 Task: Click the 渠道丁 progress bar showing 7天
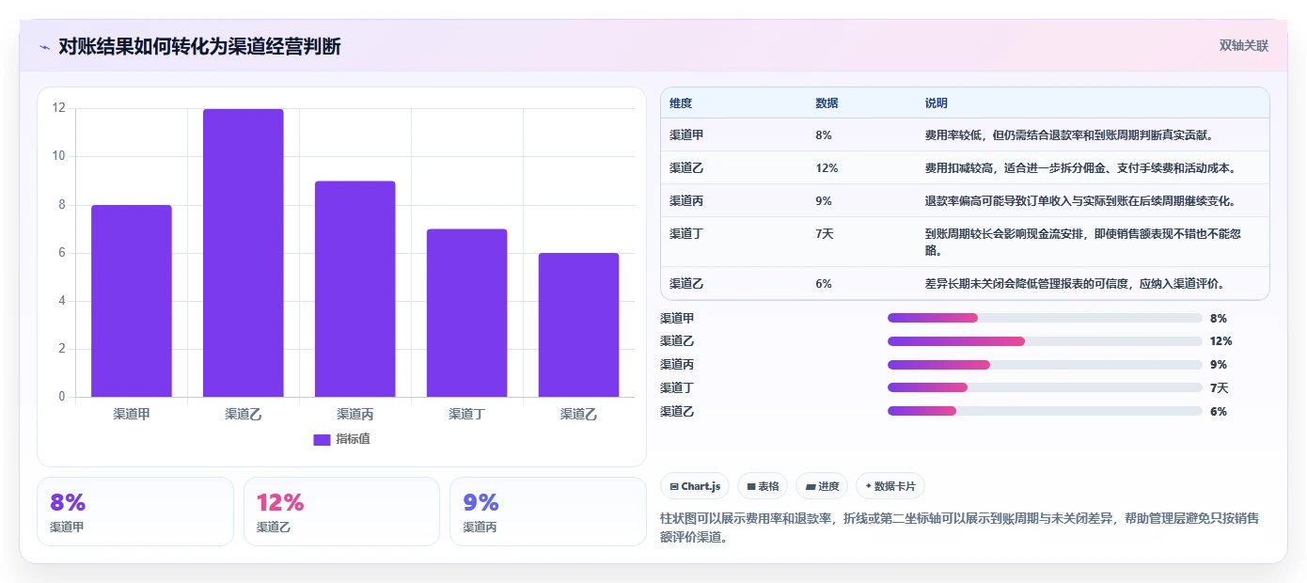(1045, 387)
